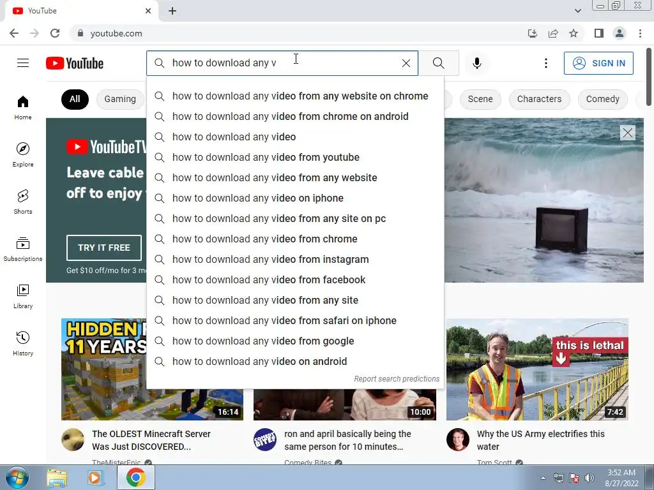Open 'ron and april basically being' title
Screen dimensions: 654x490
tap(347, 440)
